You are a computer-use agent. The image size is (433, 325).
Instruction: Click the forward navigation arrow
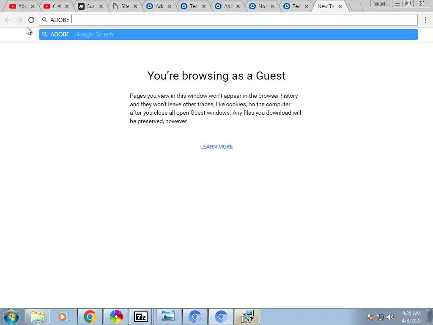(19, 20)
